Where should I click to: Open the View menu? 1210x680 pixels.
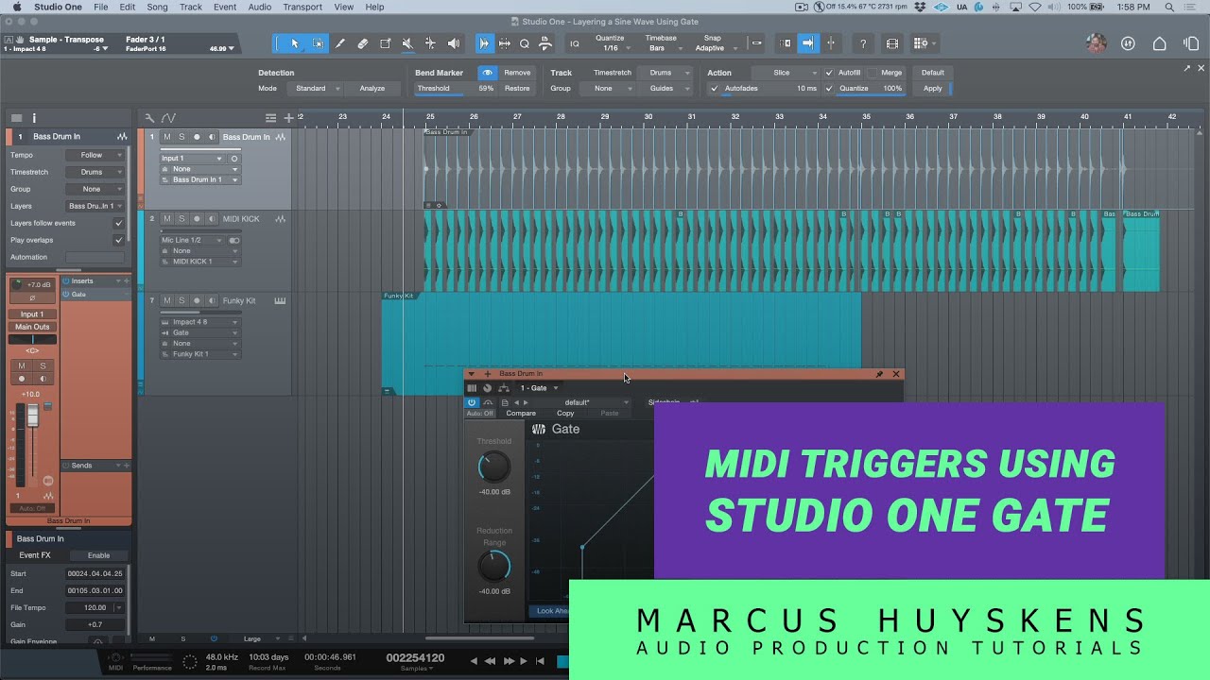point(344,7)
